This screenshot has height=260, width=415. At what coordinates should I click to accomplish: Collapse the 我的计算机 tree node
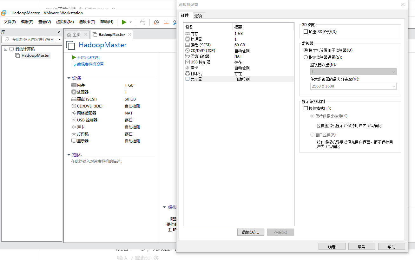6,49
